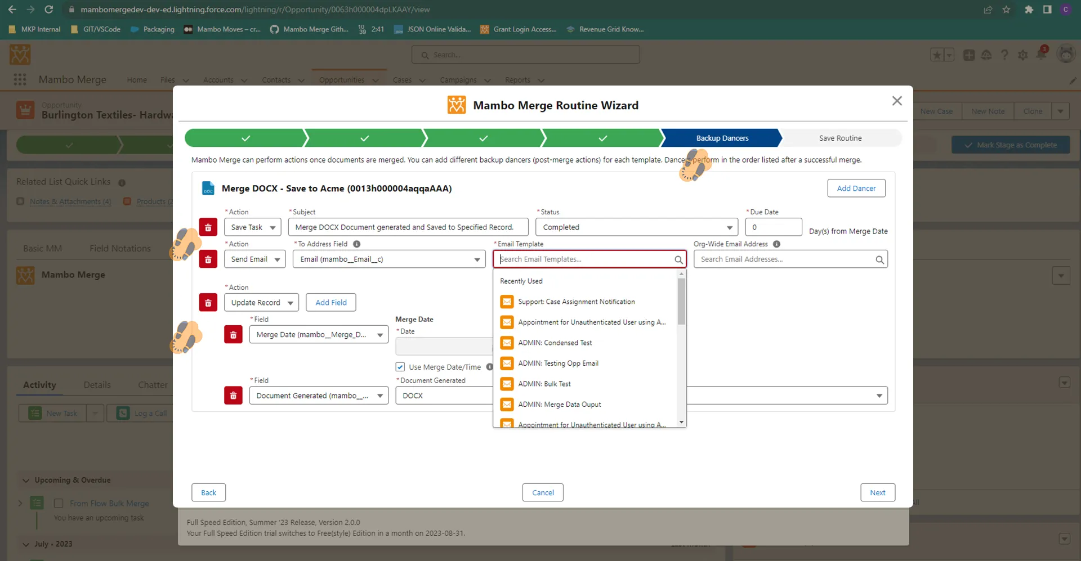
Task: Select the Save Routine wizard step
Action: (840, 138)
